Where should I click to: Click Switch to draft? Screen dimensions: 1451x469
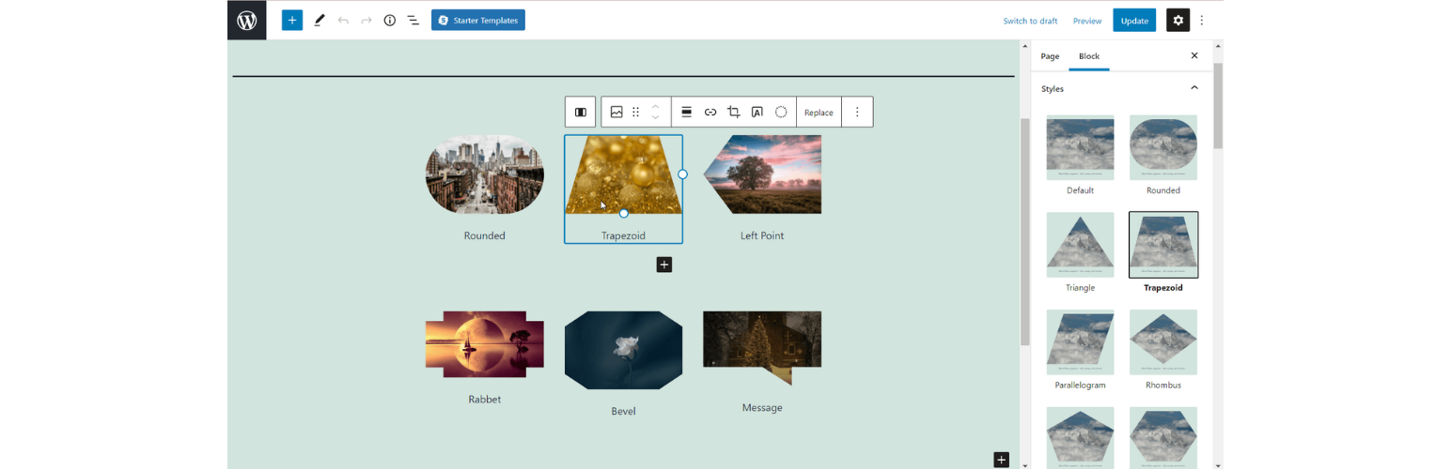pos(1030,21)
